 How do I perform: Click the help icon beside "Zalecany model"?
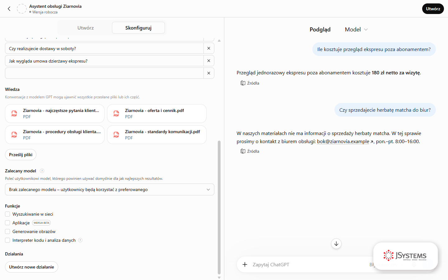[x=42, y=171]
